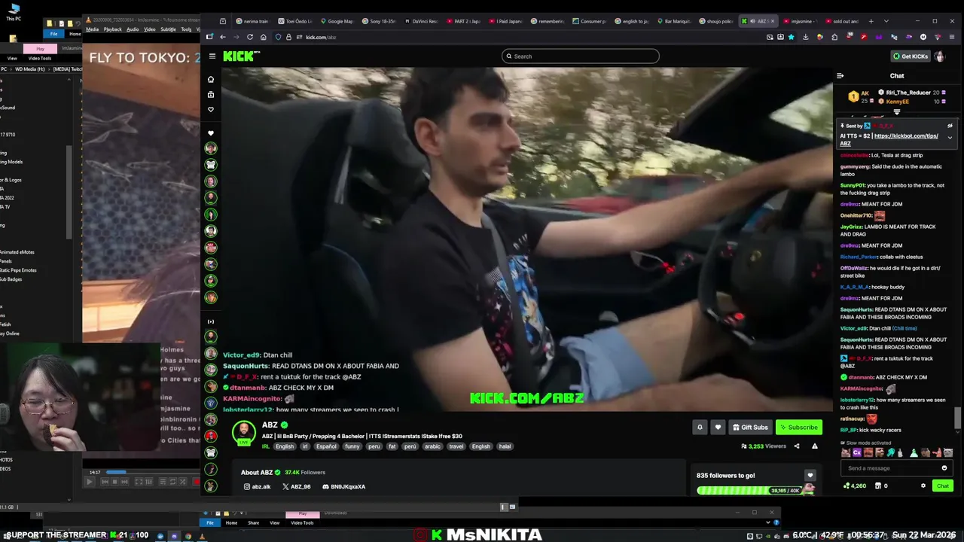This screenshot has width=964, height=542.
Task: Click the 4,260 KICKs balance icon
Action: [x=855, y=486]
